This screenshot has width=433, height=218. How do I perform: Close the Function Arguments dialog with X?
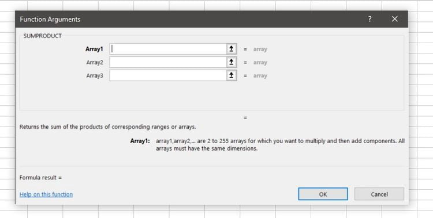(x=395, y=19)
